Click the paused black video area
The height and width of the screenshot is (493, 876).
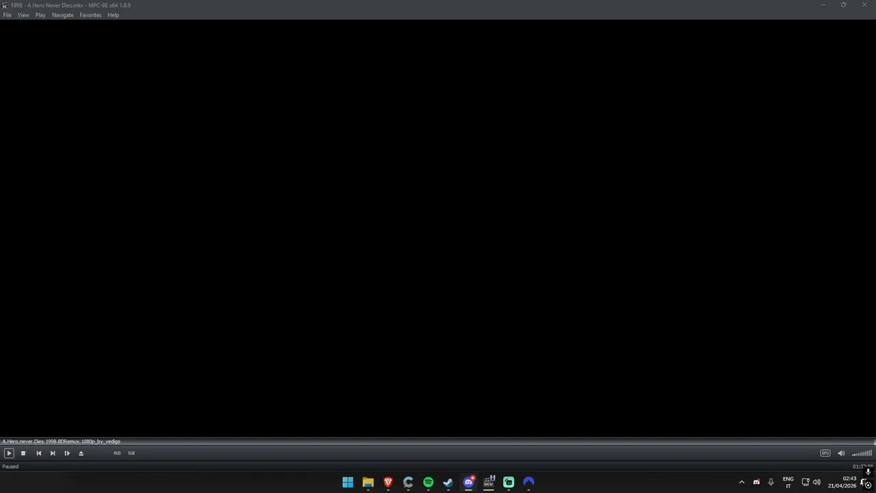pyautogui.click(x=438, y=228)
